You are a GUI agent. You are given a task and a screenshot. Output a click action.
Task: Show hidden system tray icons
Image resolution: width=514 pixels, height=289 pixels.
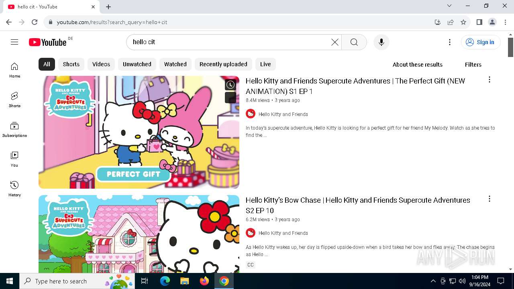(433, 281)
